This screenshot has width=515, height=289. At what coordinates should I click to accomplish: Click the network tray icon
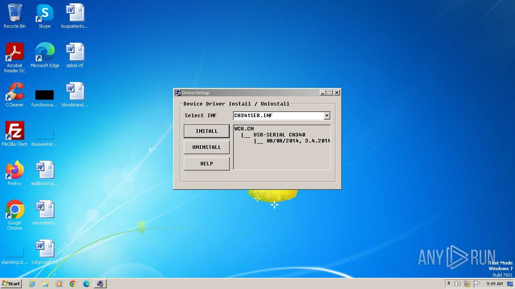click(x=467, y=284)
